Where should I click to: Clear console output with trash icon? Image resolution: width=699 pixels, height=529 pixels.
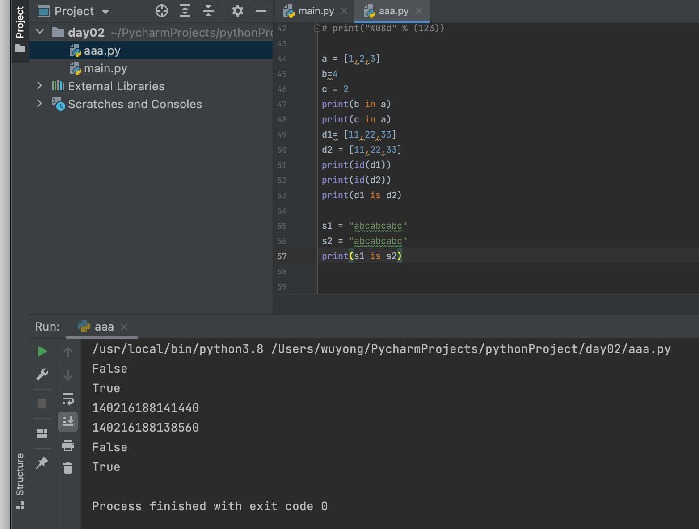68,468
